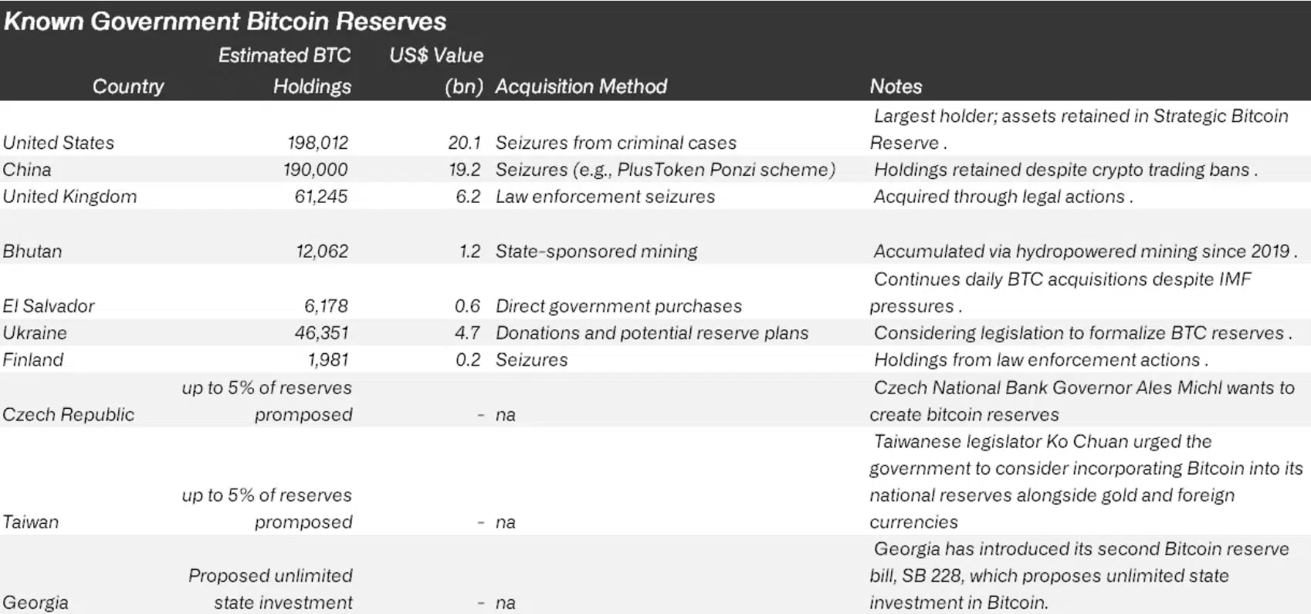Click the 'Known Government Bitcoin Reserves' title
The width and height of the screenshot is (1311, 614).
click(x=225, y=21)
